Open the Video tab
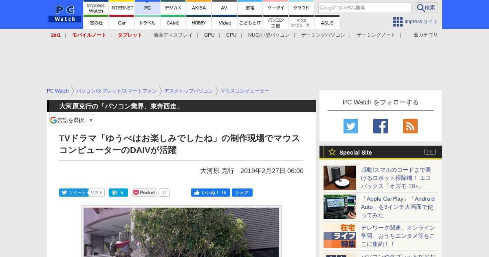 [225, 22]
